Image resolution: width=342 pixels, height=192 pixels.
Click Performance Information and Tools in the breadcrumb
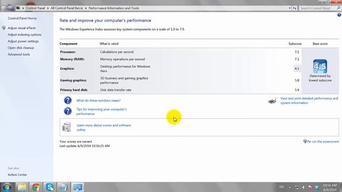[x=114, y=8]
